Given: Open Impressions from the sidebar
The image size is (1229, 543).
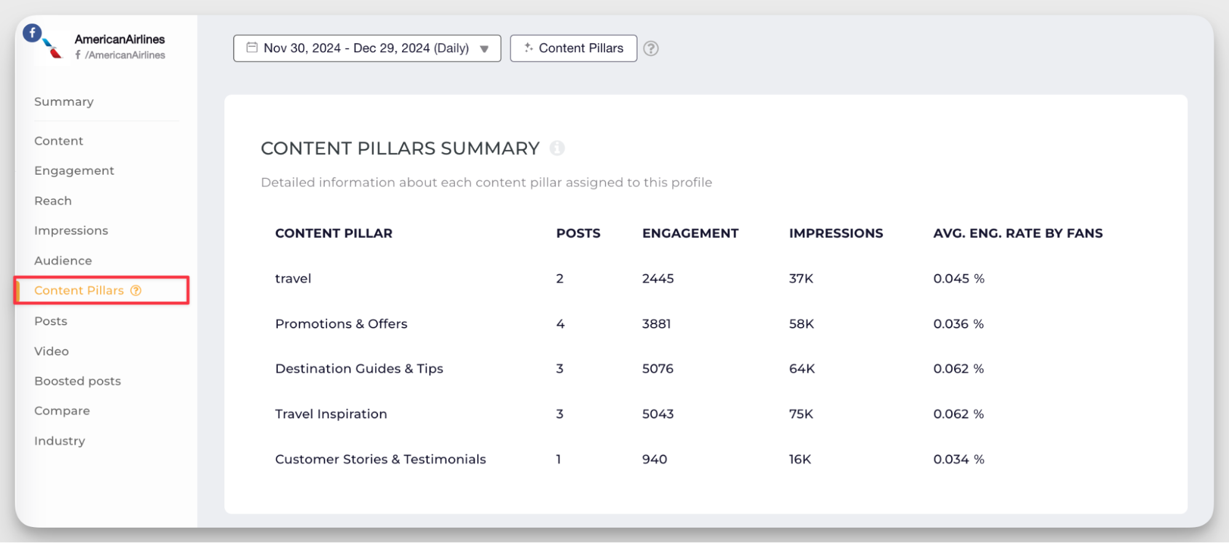Looking at the screenshot, I should [71, 231].
